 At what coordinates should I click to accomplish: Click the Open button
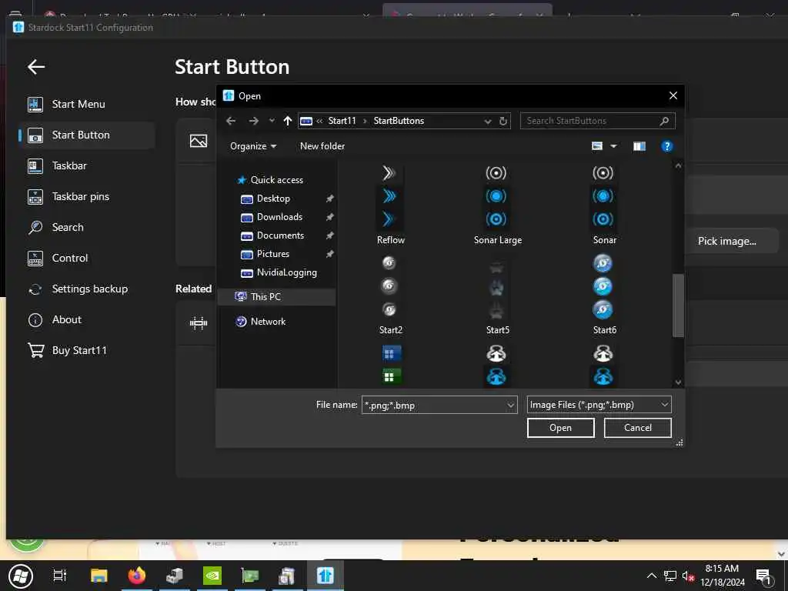pyautogui.click(x=560, y=428)
